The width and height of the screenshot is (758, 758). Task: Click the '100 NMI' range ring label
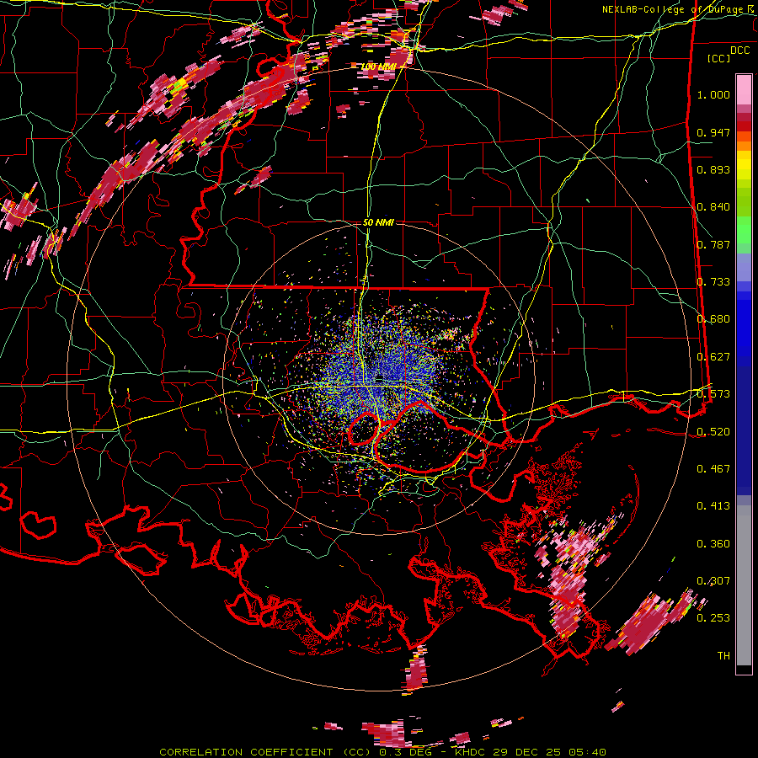coord(378,67)
